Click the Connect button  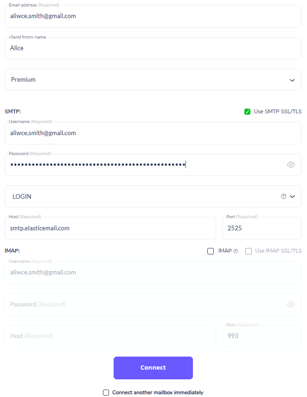(x=153, y=368)
